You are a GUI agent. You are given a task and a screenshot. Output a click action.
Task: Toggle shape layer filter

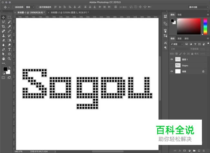pos(199,44)
